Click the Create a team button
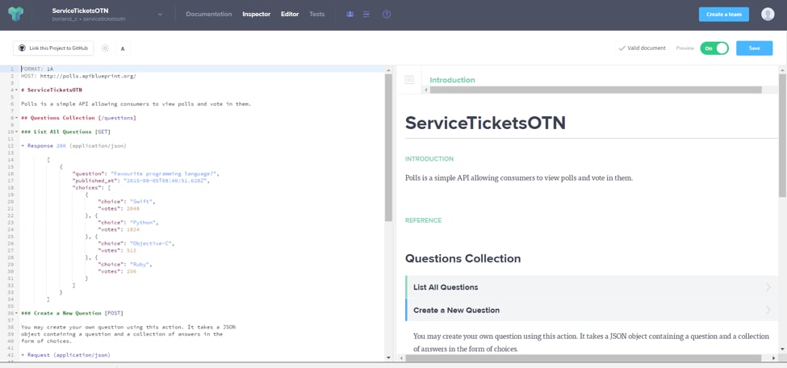Image resolution: width=787 pixels, height=368 pixels. pos(724,15)
